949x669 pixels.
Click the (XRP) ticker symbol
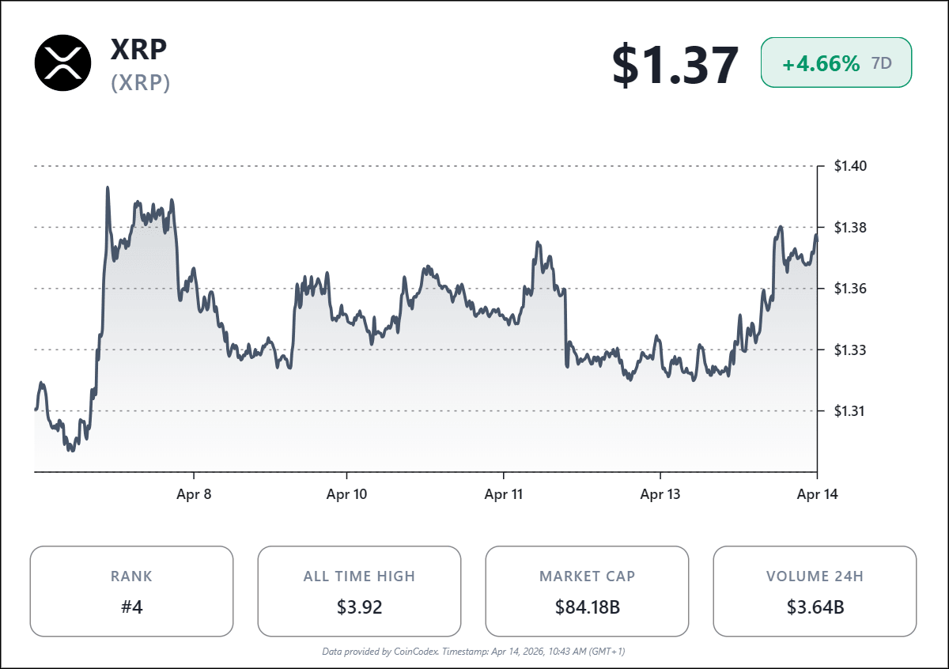pyautogui.click(x=141, y=83)
